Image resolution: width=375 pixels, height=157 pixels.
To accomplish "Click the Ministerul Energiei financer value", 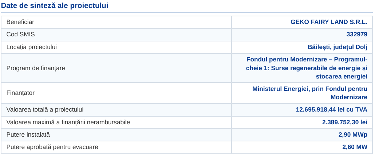I will point(310,93).
